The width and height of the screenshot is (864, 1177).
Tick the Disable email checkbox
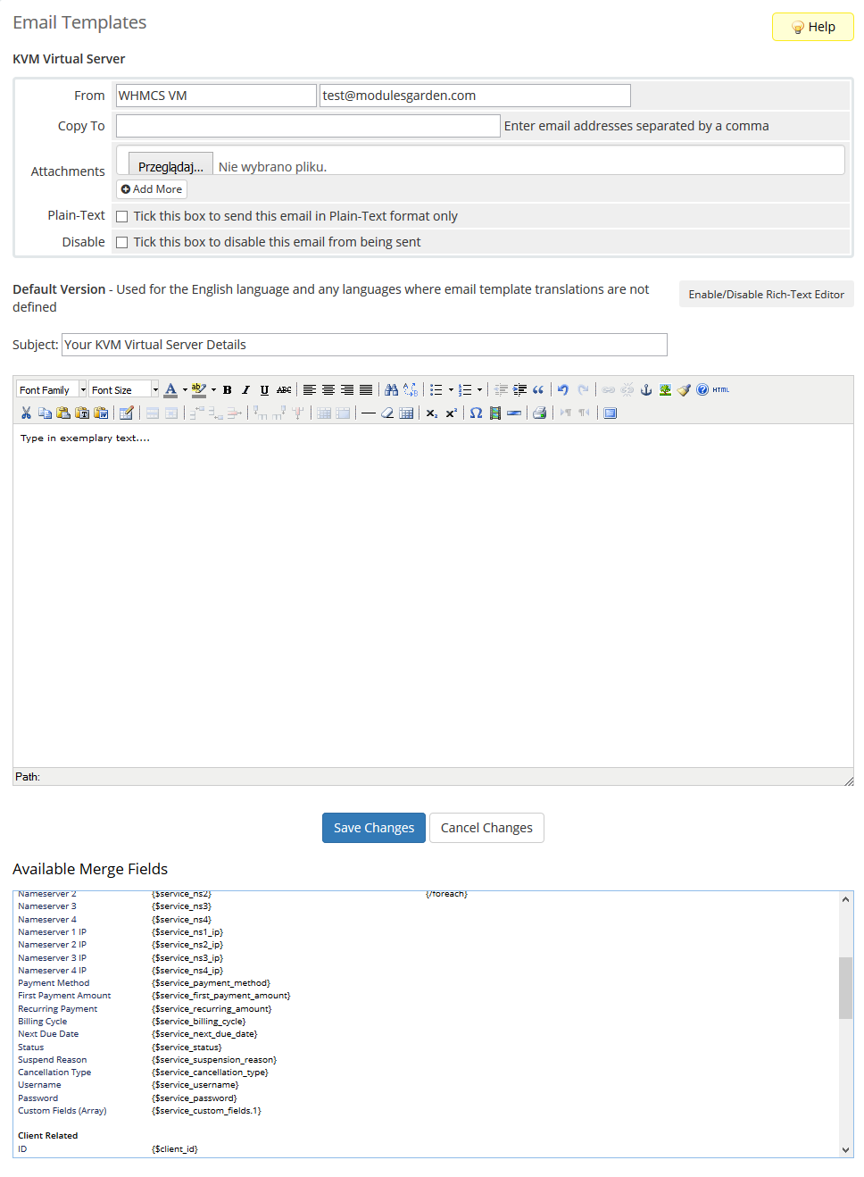click(122, 242)
